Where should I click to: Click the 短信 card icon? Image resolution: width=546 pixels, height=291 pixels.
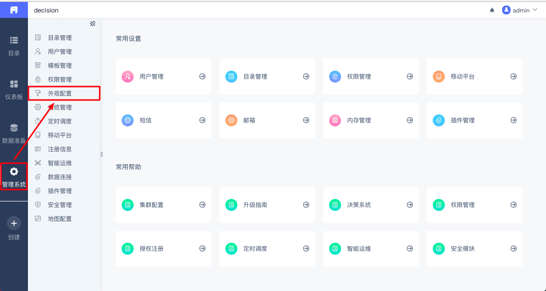(128, 120)
